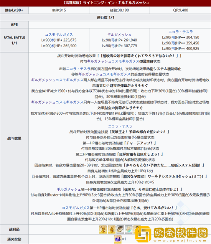Click the AP5 row label

pyautogui.click(x=14, y=25)
